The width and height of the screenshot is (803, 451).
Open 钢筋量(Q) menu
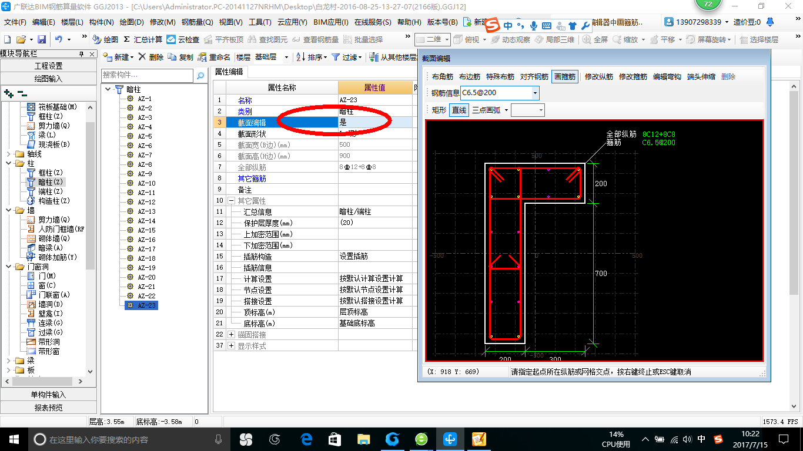point(197,22)
